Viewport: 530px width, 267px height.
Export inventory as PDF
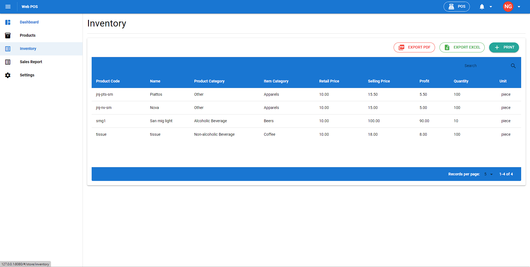pos(414,47)
